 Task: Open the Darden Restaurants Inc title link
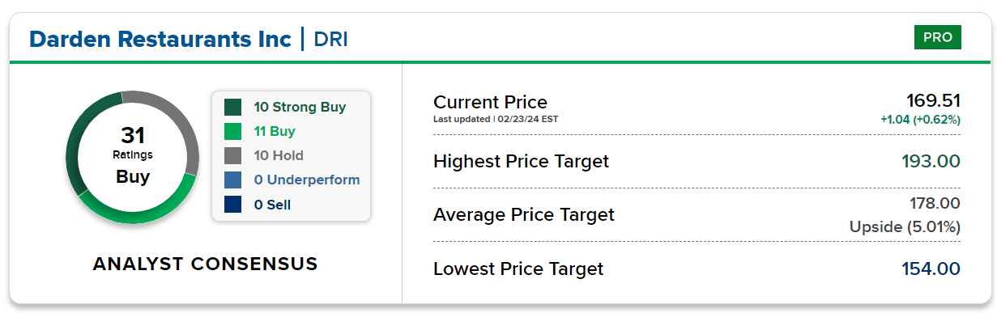click(x=160, y=38)
